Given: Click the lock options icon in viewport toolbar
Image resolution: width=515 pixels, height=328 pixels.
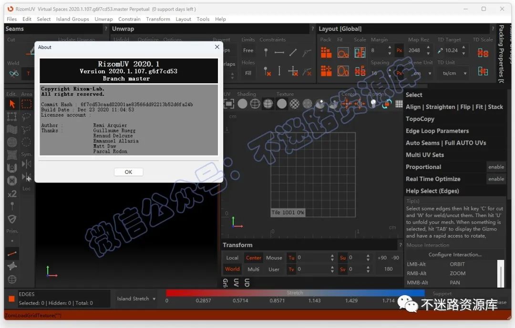Looking at the screenshot, I should (387, 104).
